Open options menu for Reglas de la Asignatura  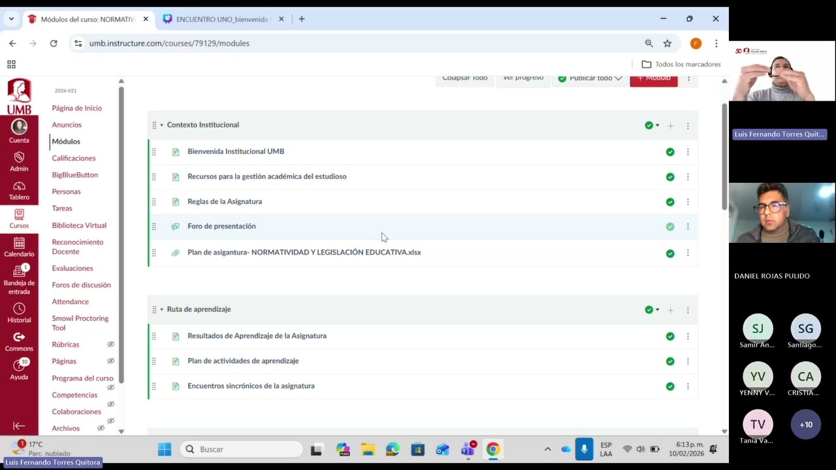tap(688, 202)
